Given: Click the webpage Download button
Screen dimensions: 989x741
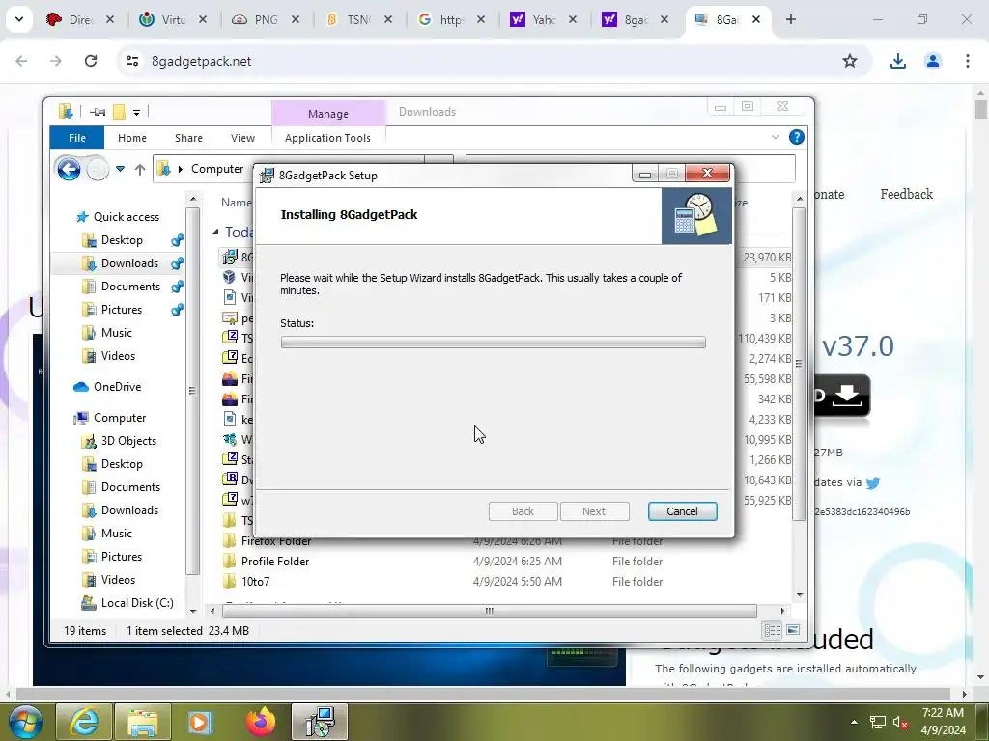Looking at the screenshot, I should [841, 395].
